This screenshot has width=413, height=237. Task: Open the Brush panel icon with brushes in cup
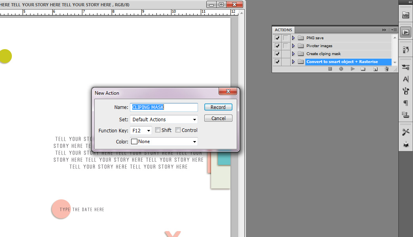pyautogui.click(x=405, y=91)
